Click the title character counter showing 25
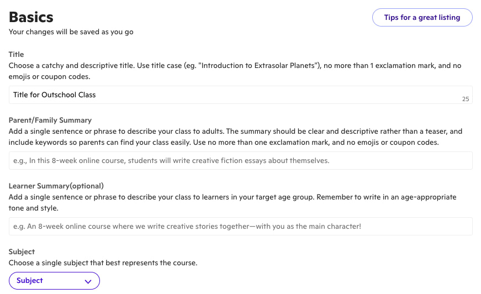The height and width of the screenshot is (294, 481). [x=466, y=99]
